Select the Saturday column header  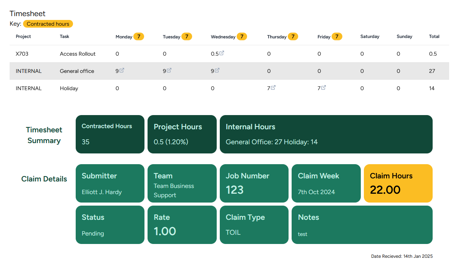click(370, 36)
